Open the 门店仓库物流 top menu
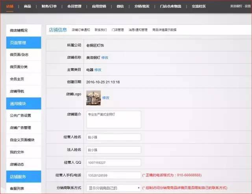Image resolution: width=252 pixels, height=194 pixels. (x=170, y=6)
